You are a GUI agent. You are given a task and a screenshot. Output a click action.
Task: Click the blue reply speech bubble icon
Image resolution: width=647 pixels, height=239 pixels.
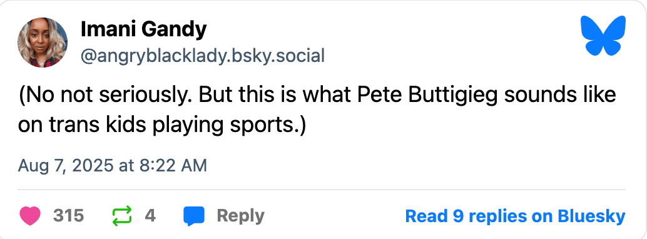coord(194,216)
